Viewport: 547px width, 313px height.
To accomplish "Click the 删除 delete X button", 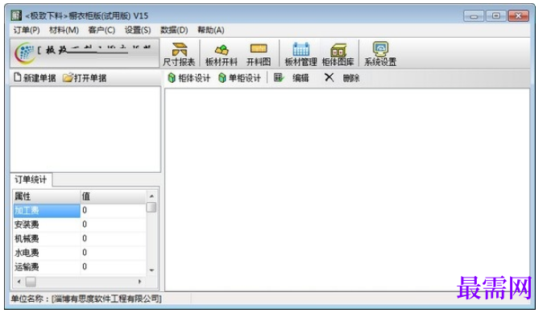I will (342, 78).
